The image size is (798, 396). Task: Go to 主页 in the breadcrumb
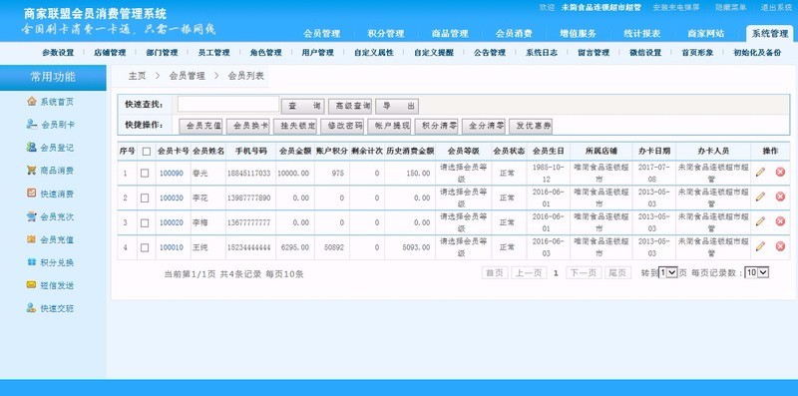(137, 76)
